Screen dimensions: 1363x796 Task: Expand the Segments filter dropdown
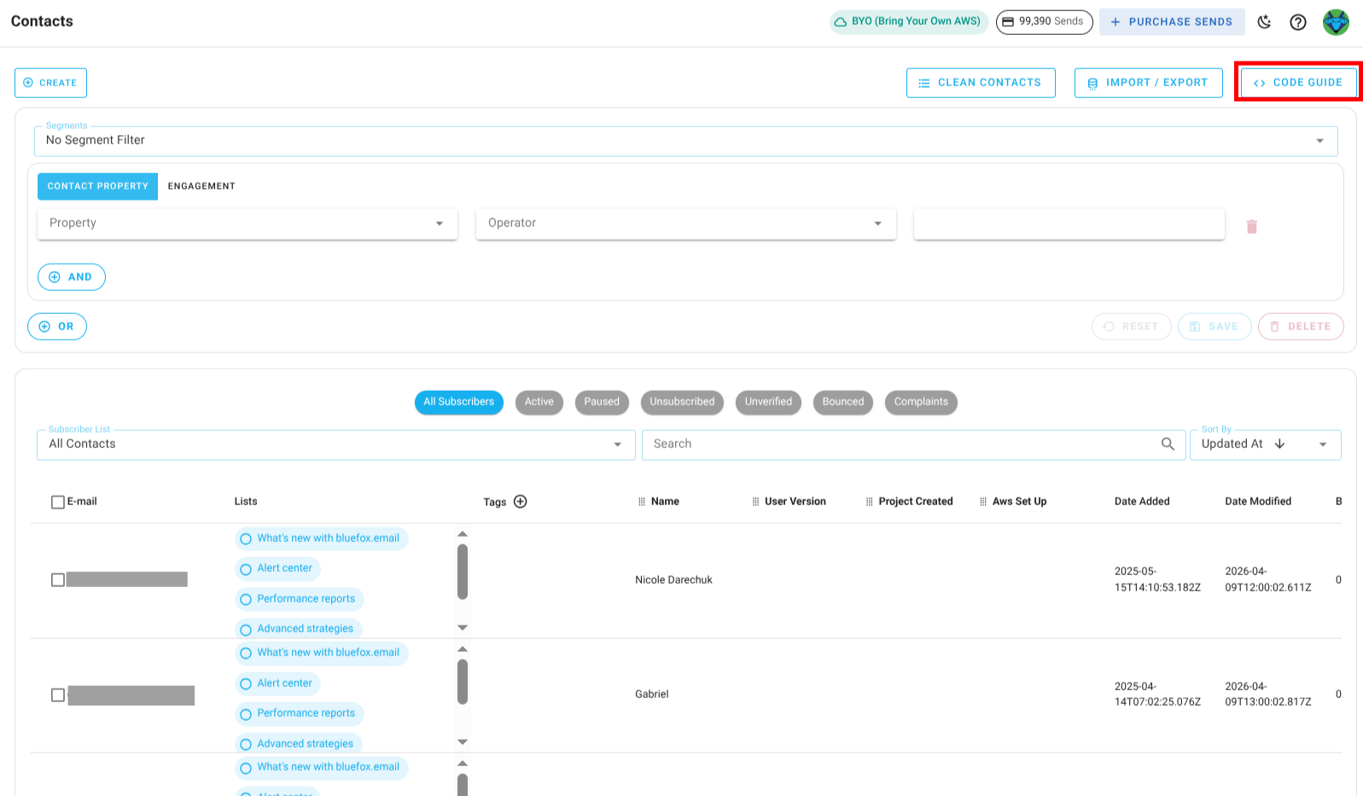(685, 141)
